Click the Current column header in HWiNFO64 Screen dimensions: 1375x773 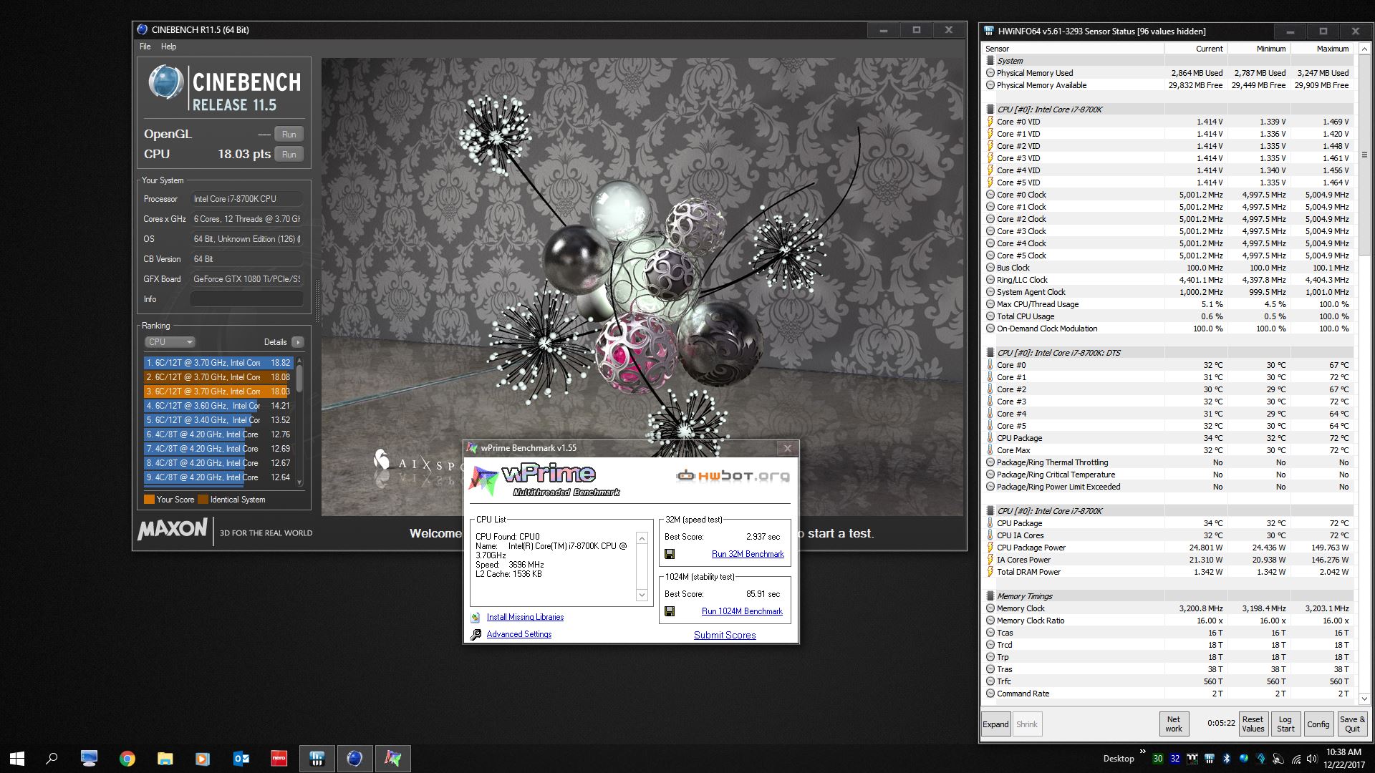point(1196,49)
